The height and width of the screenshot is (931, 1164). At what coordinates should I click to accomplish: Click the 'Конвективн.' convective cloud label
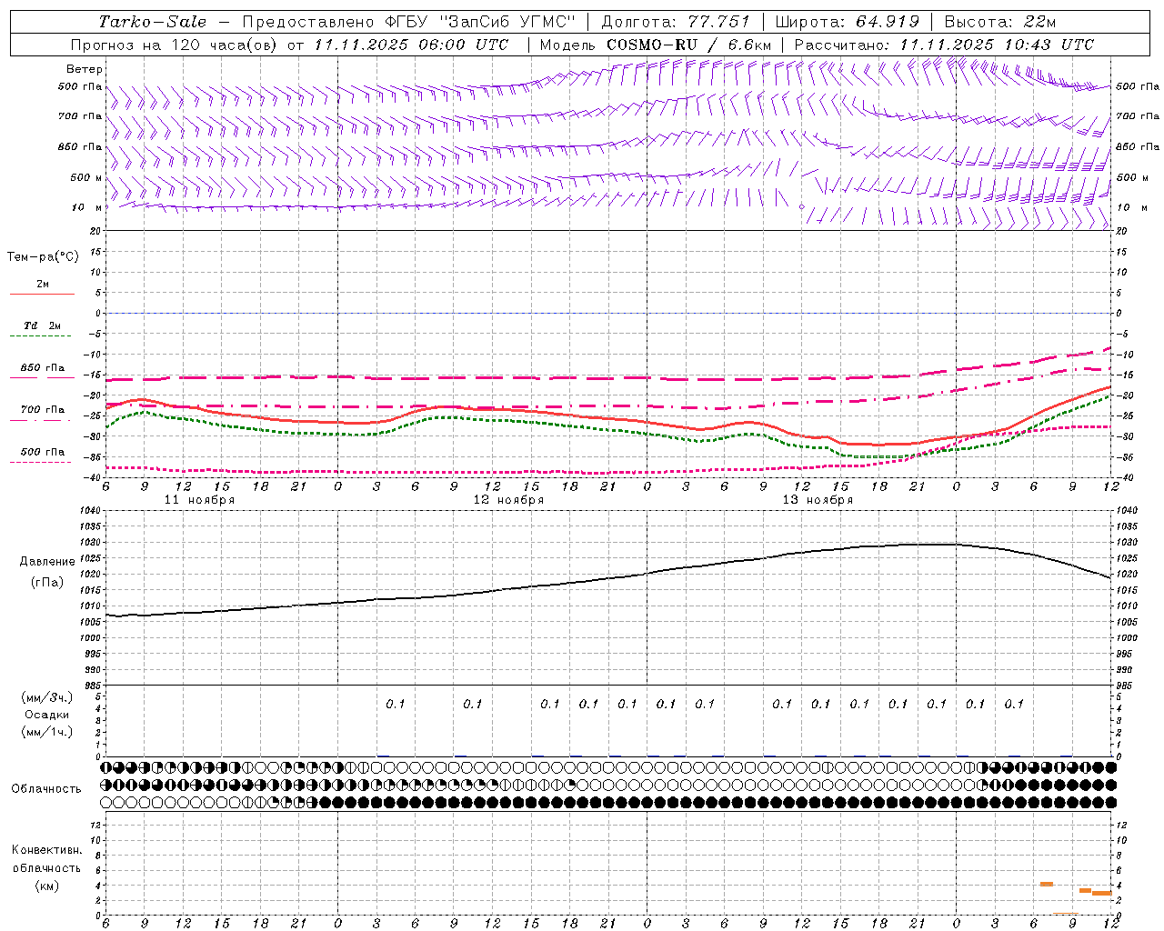(x=46, y=850)
